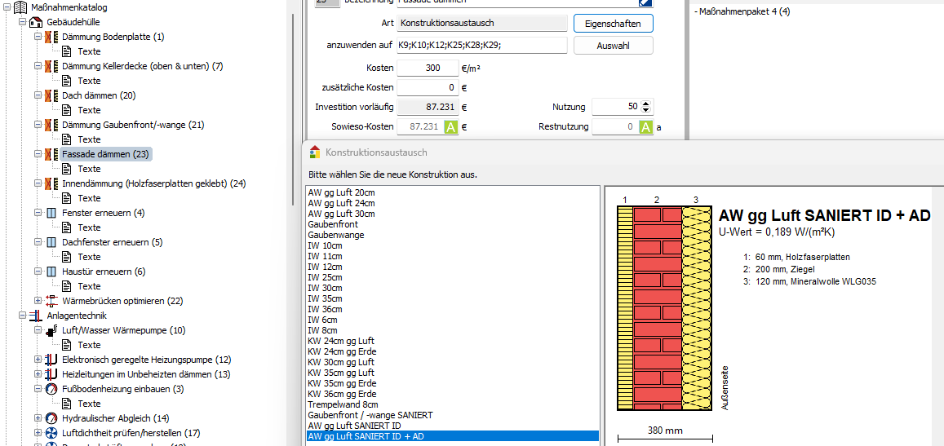Choose 'Gaubenfront / -wange SANIERT' construction
This screenshot has width=944, height=446.
tap(370, 415)
